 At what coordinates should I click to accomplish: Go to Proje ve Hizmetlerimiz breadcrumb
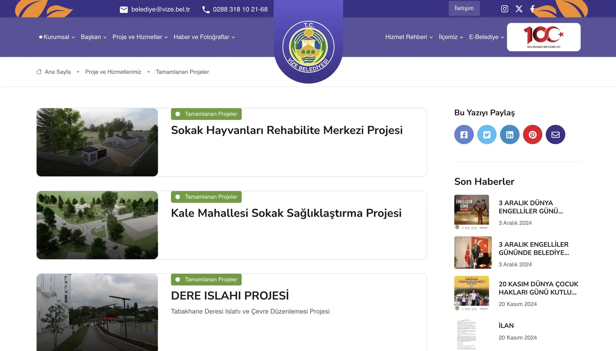tap(113, 72)
